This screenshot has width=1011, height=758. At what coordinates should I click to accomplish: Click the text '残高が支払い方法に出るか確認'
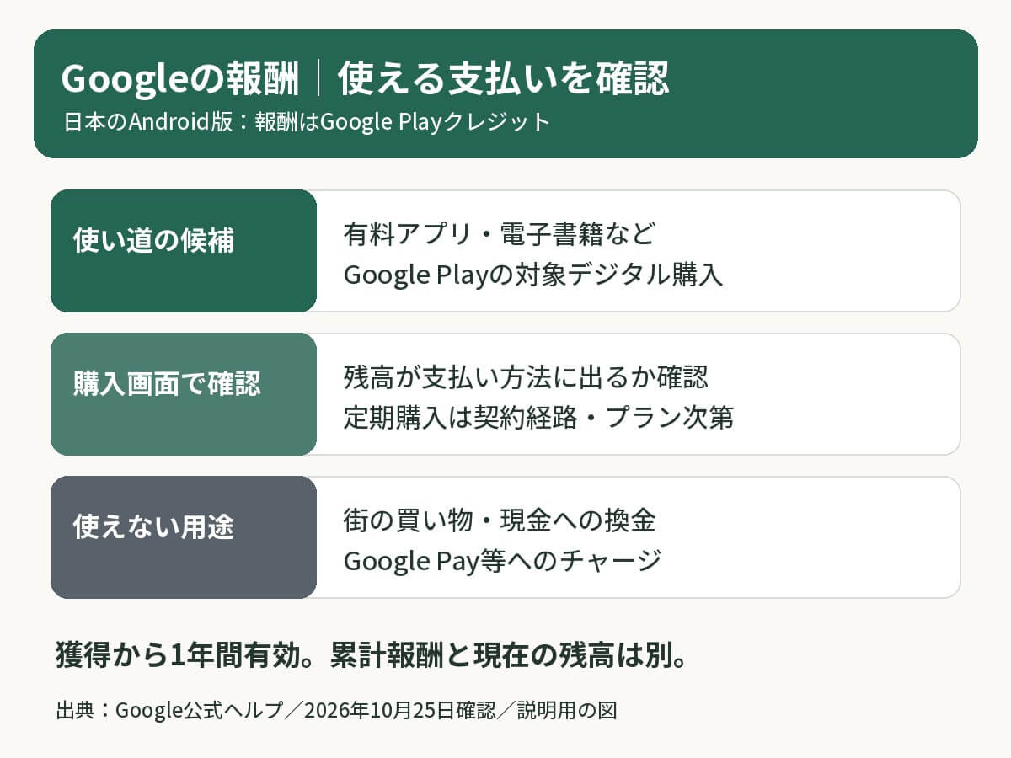click(x=526, y=376)
